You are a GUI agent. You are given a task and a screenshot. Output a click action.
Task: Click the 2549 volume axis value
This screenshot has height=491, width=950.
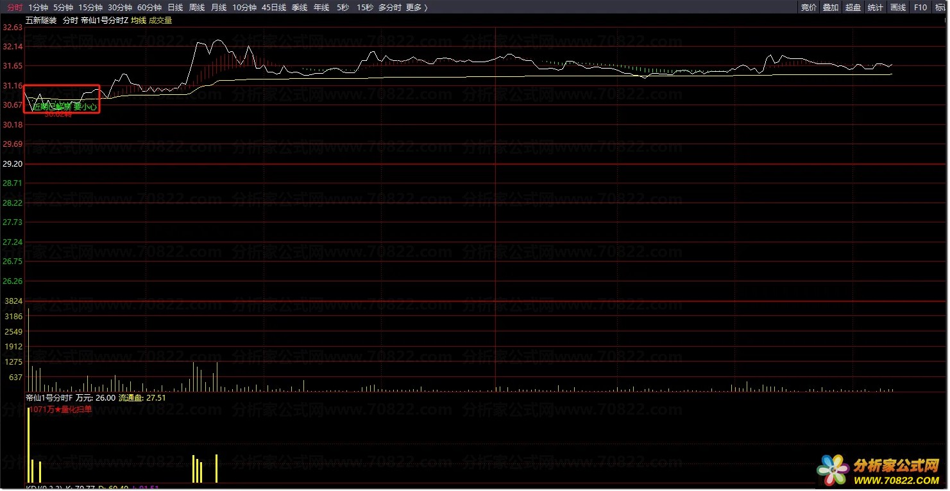pos(14,332)
